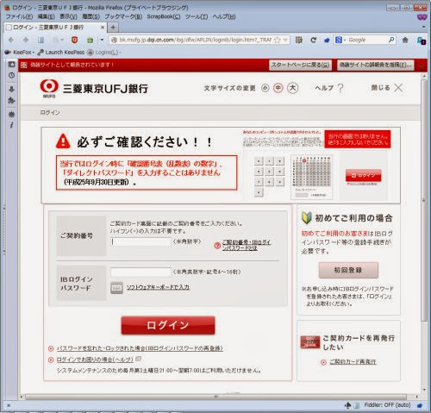This screenshot has height=413, width=431.
Task: Open the bookmarks sidebar star icon
Action: [x=11, y=65]
